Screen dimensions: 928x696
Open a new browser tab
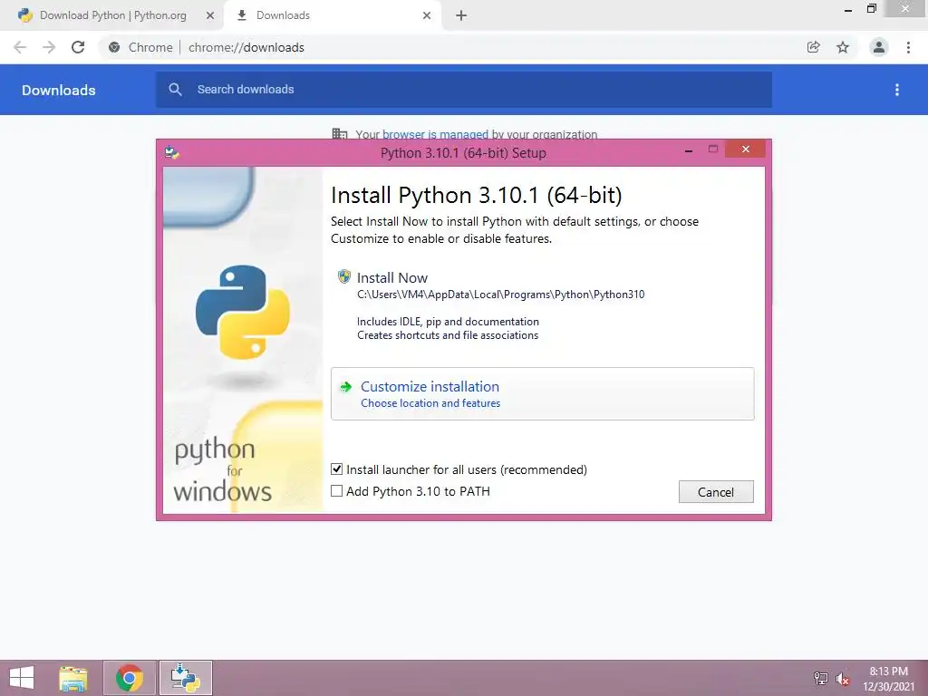(x=461, y=15)
